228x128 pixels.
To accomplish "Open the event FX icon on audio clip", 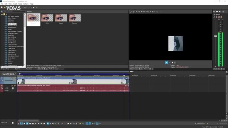I will (x=126, y=86).
